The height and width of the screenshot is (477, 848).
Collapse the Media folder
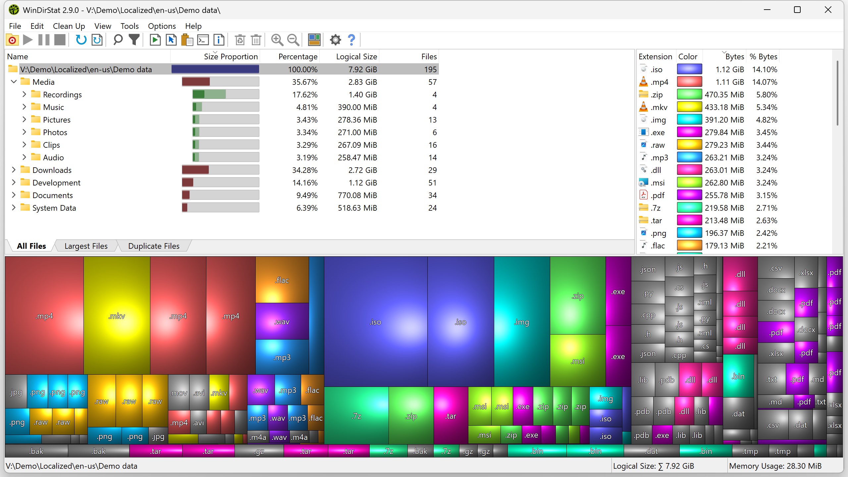pyautogui.click(x=14, y=81)
